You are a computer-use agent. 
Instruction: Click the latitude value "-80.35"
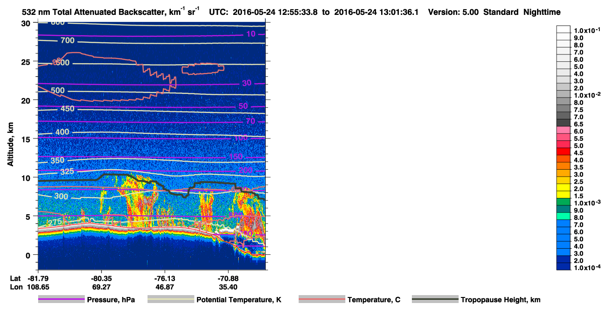(101, 278)
